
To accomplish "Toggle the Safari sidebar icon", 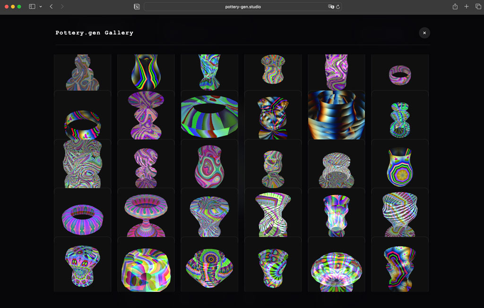I will pos(32,7).
